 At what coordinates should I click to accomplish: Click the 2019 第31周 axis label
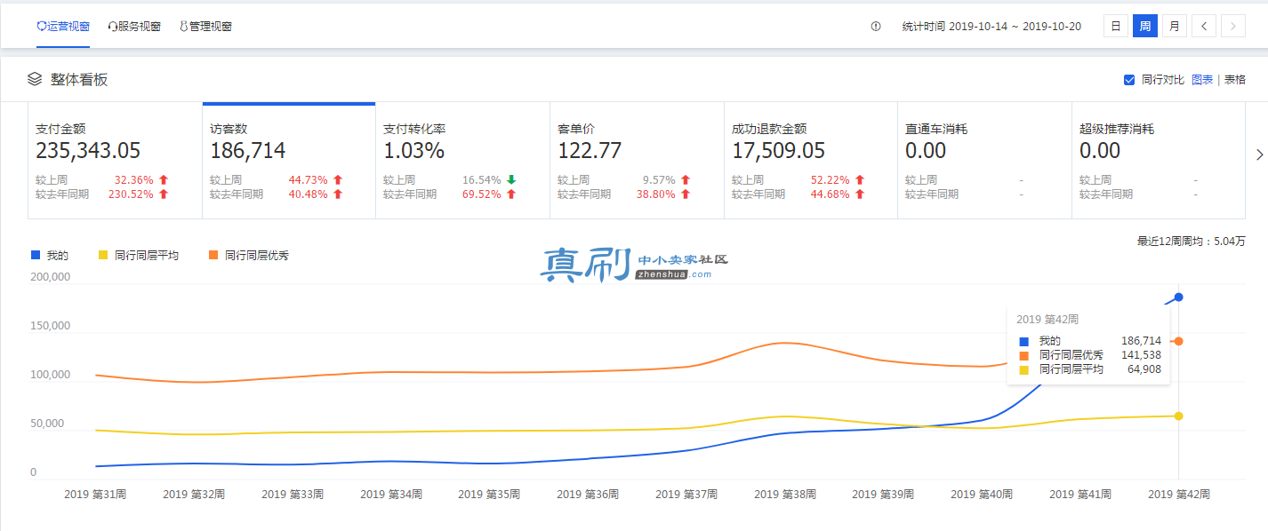(95, 494)
